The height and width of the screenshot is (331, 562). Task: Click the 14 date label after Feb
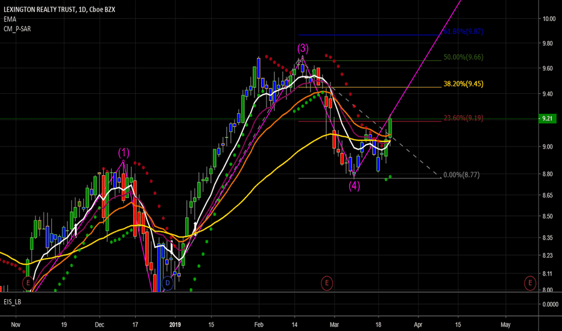pyautogui.click(x=294, y=325)
